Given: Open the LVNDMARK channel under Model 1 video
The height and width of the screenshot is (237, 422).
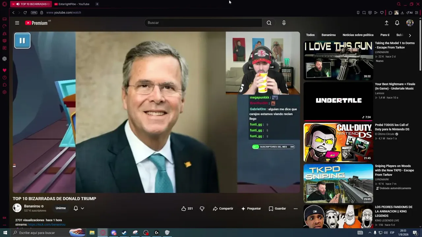Looking at the screenshot, I should [382, 52].
